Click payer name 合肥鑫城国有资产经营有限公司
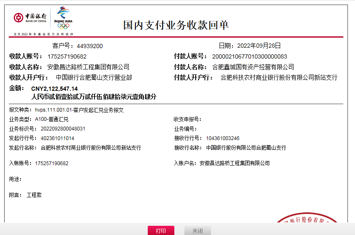This screenshot has width=355, height=235. point(253,67)
